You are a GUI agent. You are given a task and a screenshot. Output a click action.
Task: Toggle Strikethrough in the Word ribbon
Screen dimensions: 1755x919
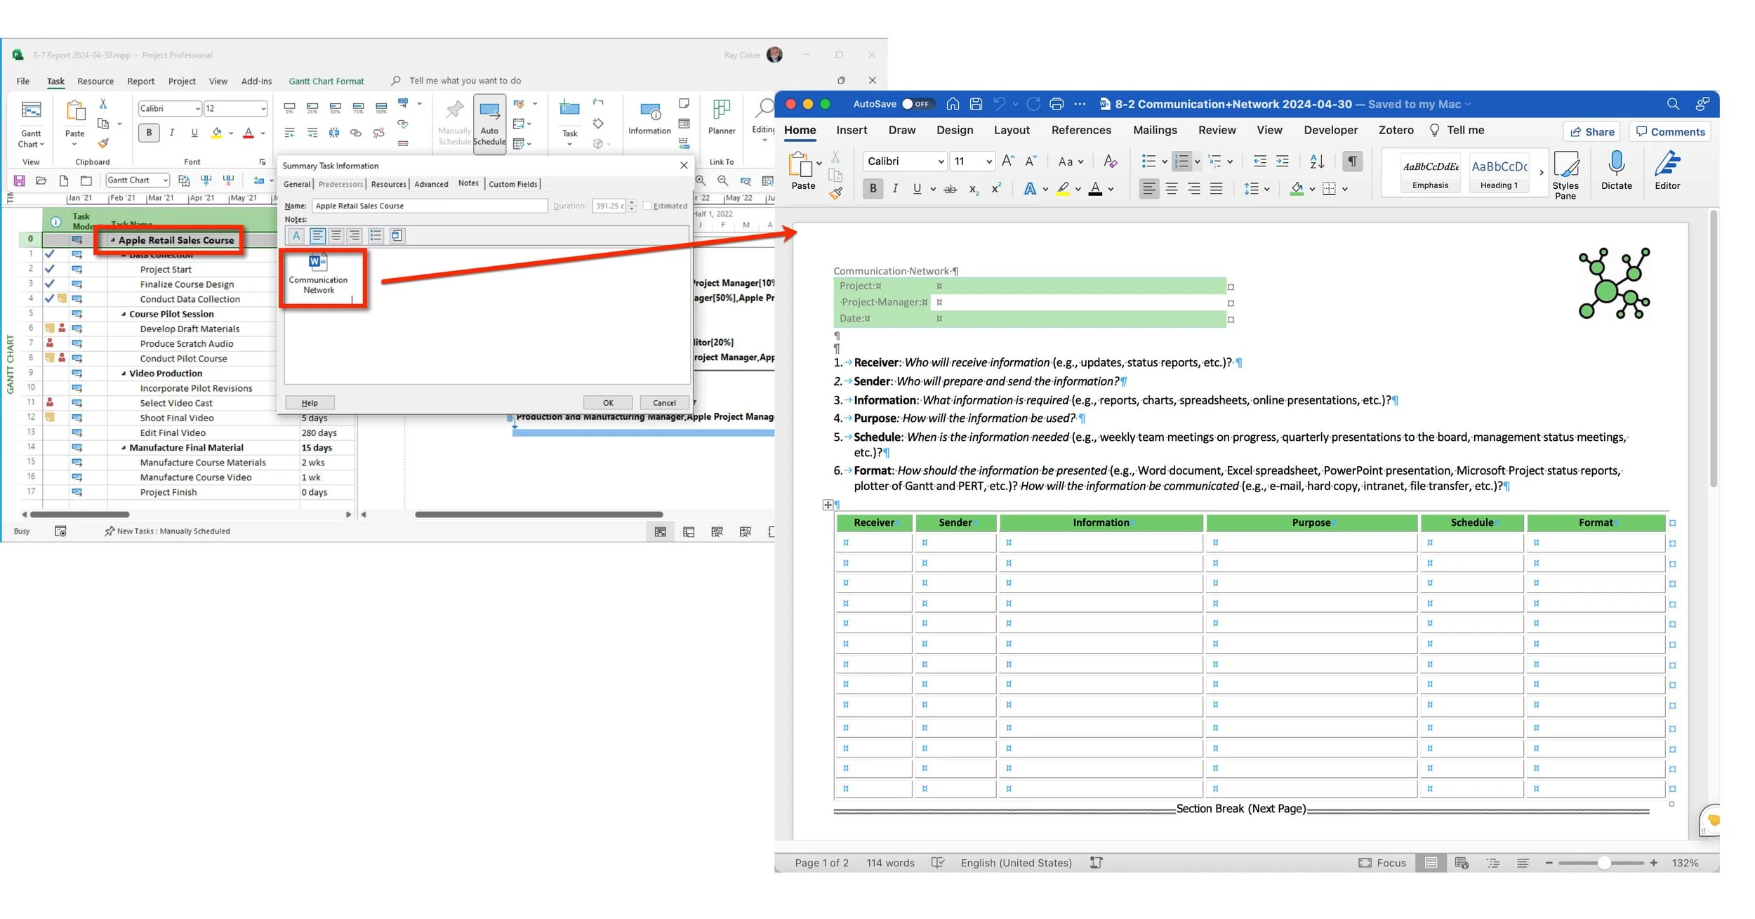tap(951, 189)
